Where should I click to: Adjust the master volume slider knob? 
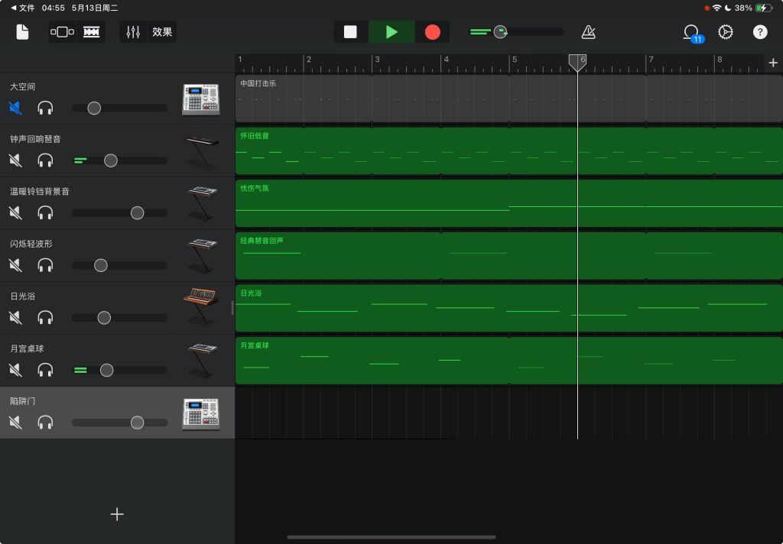click(500, 32)
